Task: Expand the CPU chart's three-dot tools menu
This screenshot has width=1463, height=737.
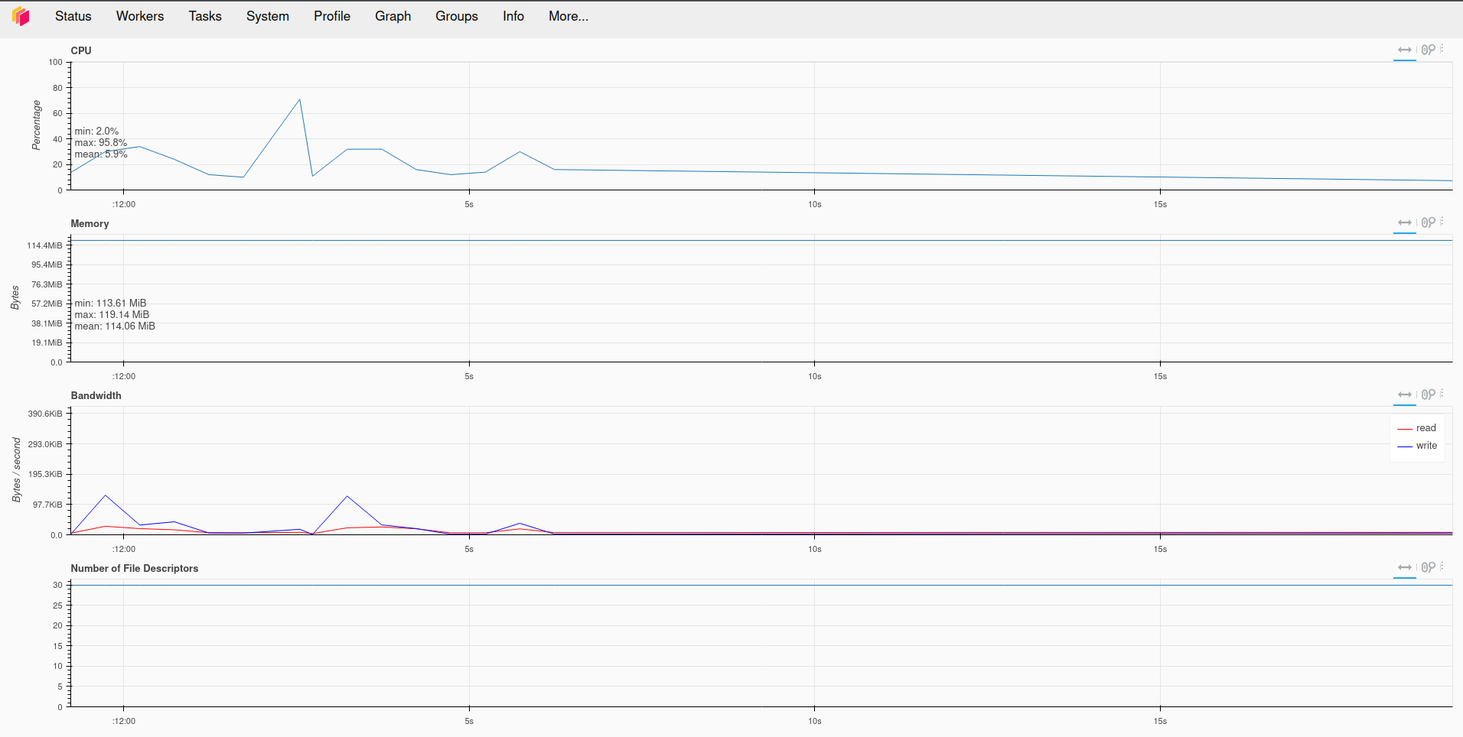Action: pyautogui.click(x=1442, y=49)
